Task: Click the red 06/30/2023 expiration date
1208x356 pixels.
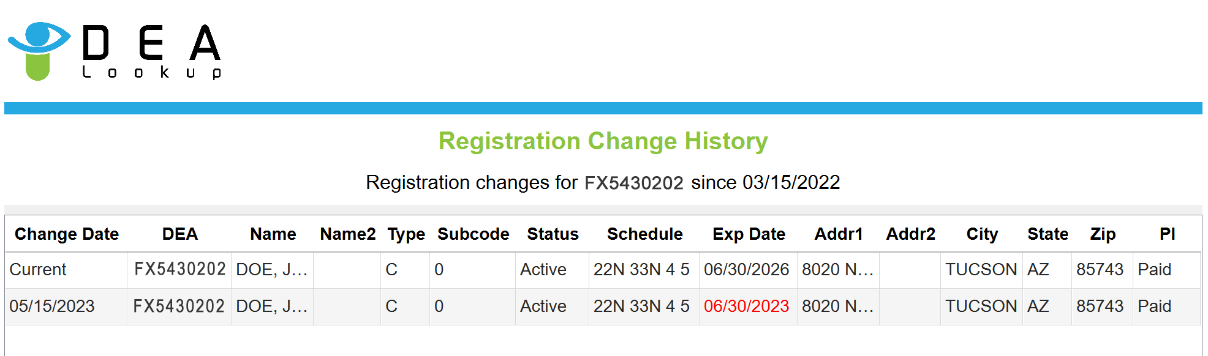Action: point(746,306)
